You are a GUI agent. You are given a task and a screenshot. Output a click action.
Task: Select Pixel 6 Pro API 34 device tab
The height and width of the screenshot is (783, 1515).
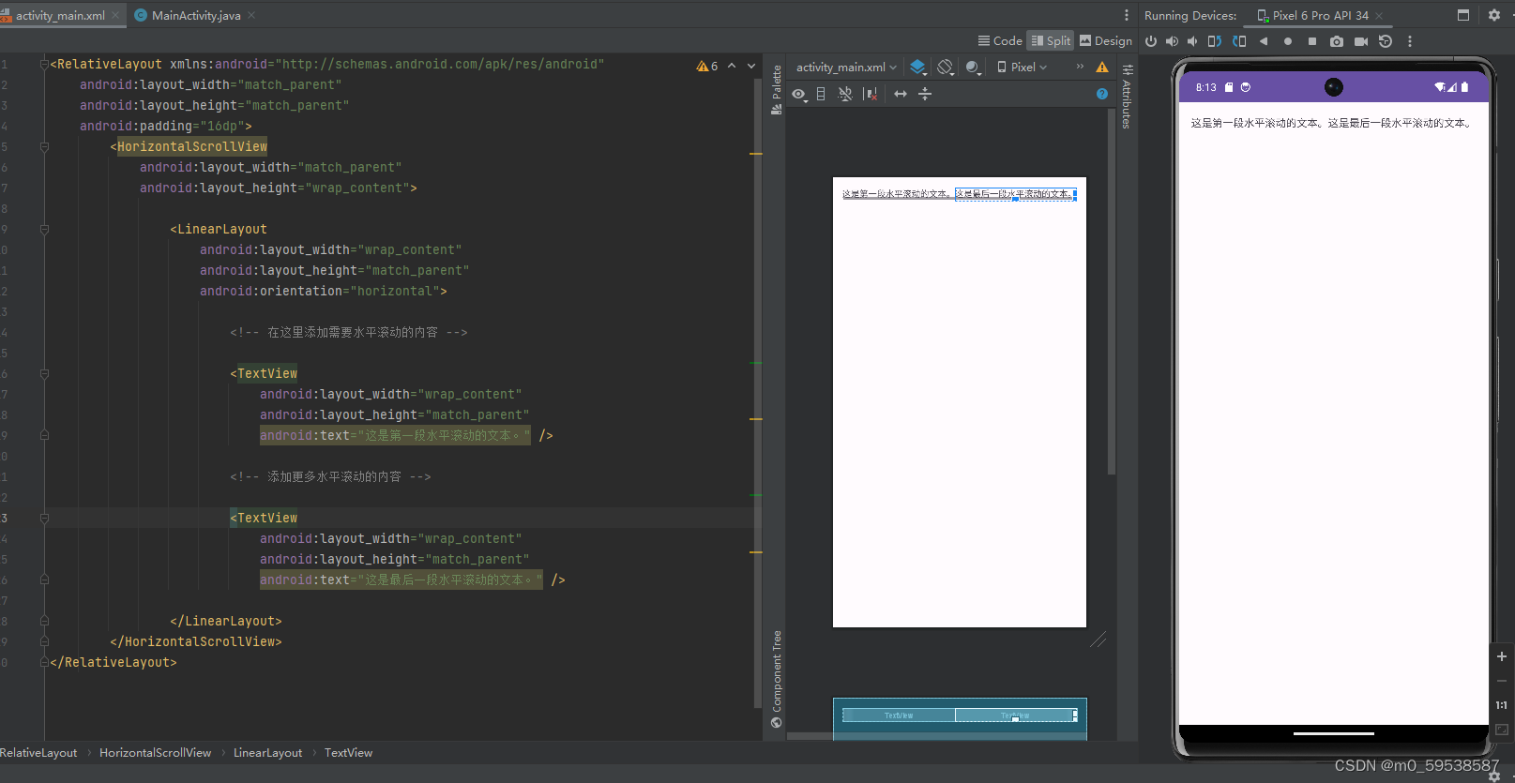[x=1320, y=15]
